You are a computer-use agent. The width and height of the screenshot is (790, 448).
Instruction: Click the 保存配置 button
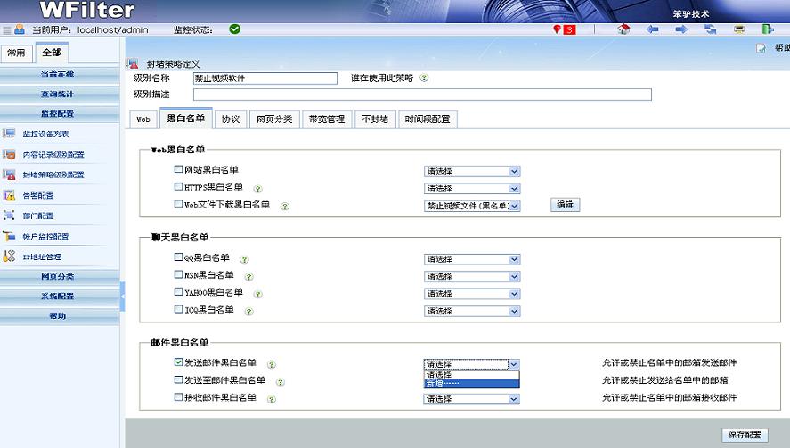coord(744,435)
